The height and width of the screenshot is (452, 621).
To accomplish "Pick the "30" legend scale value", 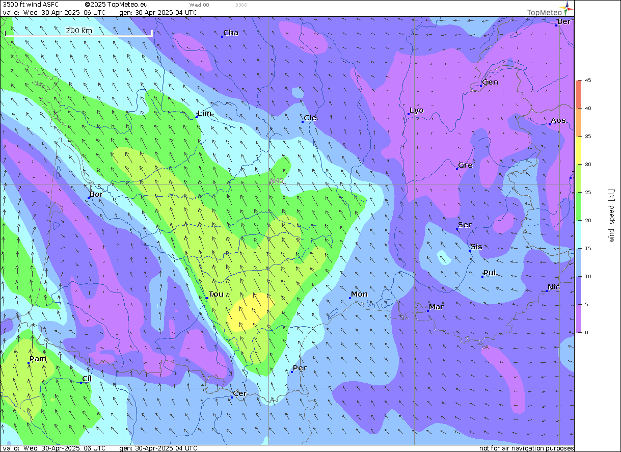I will coord(588,165).
